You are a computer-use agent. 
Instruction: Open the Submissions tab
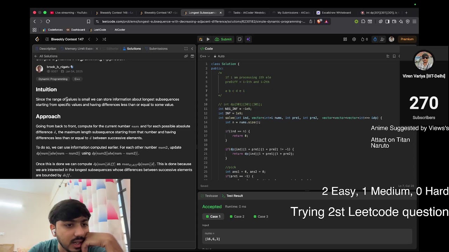(x=156, y=49)
